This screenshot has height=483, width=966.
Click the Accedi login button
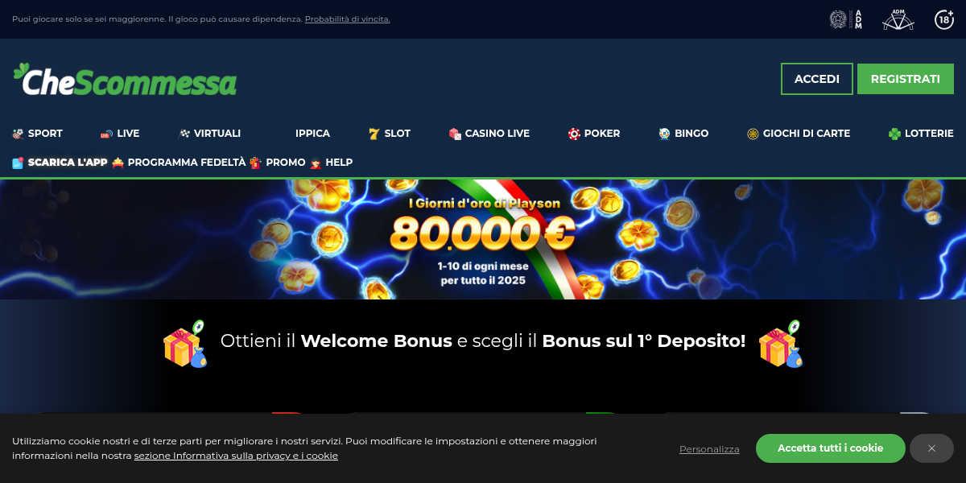point(817,79)
